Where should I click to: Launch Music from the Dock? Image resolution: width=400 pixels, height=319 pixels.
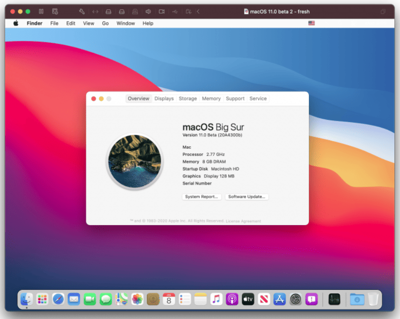click(216, 299)
